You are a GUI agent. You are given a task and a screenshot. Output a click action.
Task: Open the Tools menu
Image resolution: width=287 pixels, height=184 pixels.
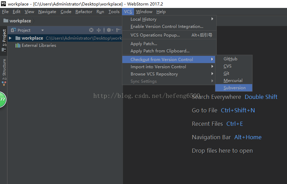coord(114,11)
